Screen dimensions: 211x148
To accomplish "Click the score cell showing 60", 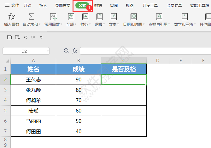I will pyautogui.click(x=79, y=111).
